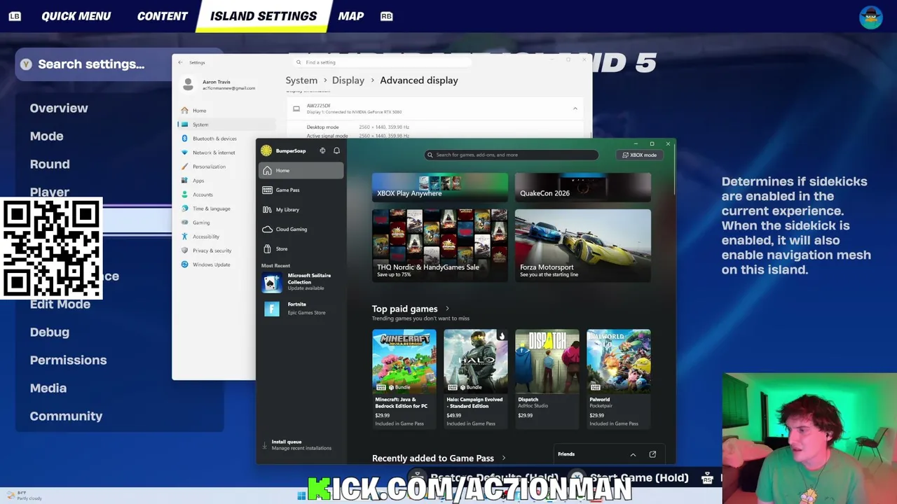This screenshot has width=897, height=504.
Task: Switch to the Map tab
Action: point(351,16)
